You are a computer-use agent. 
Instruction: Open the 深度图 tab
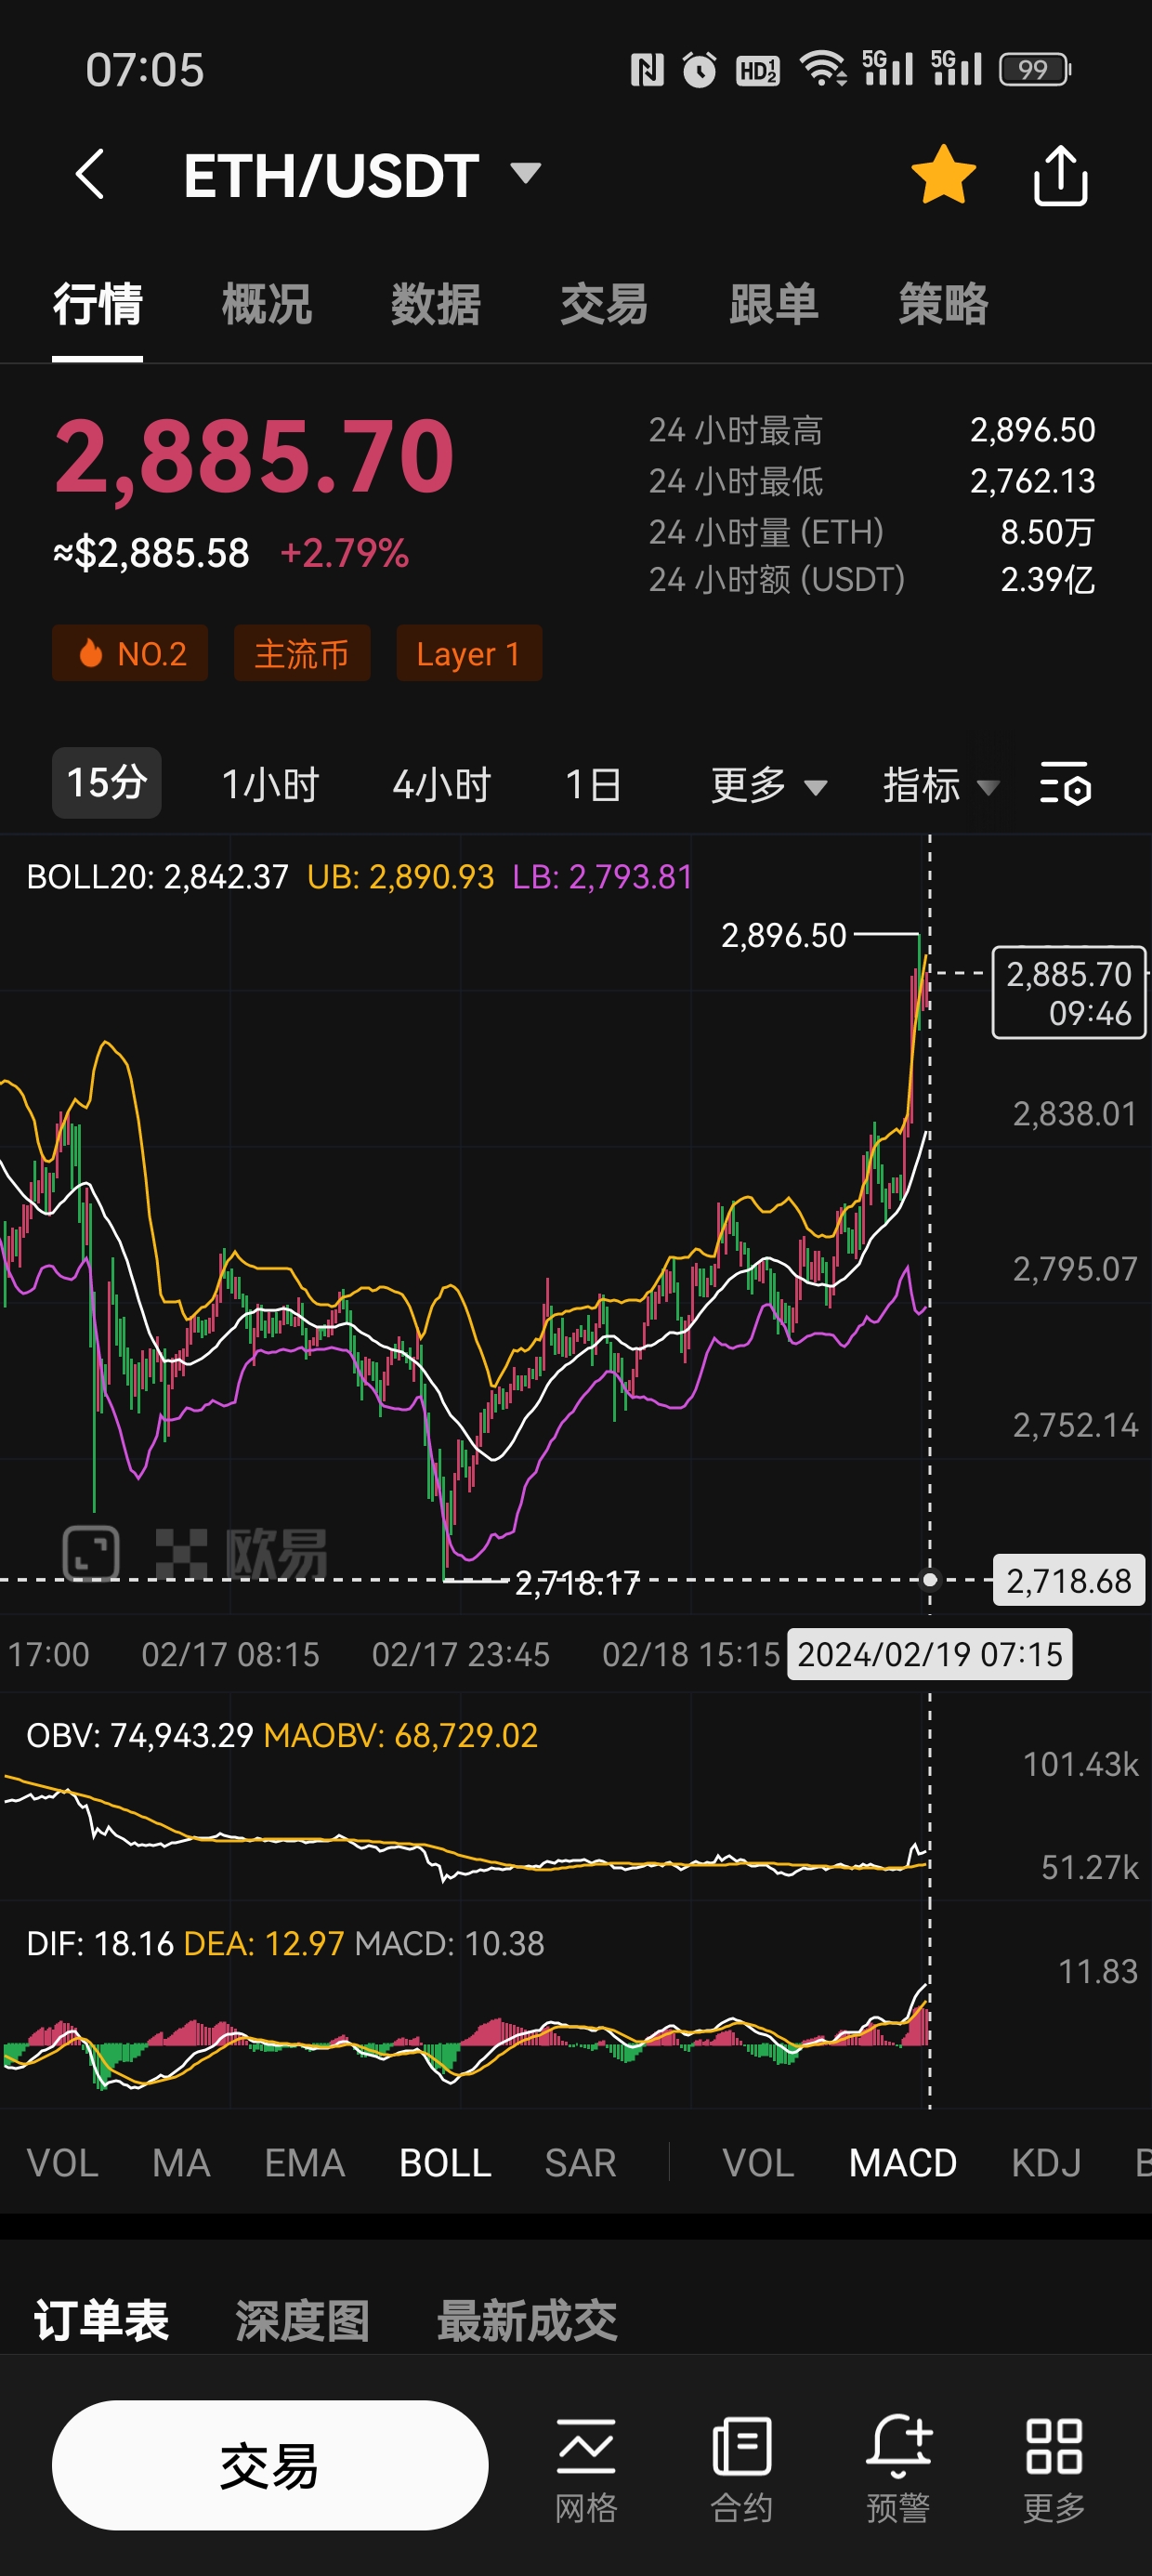[302, 2320]
